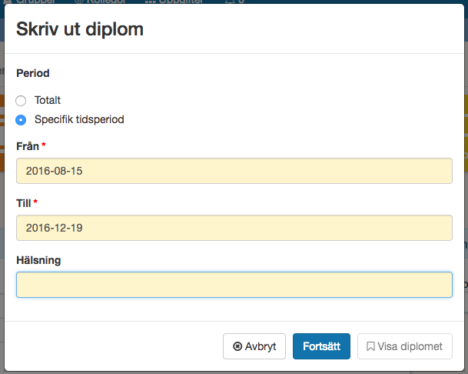Click the Skriv ut diplom dialog title
The image size is (468, 374).
pos(80,29)
